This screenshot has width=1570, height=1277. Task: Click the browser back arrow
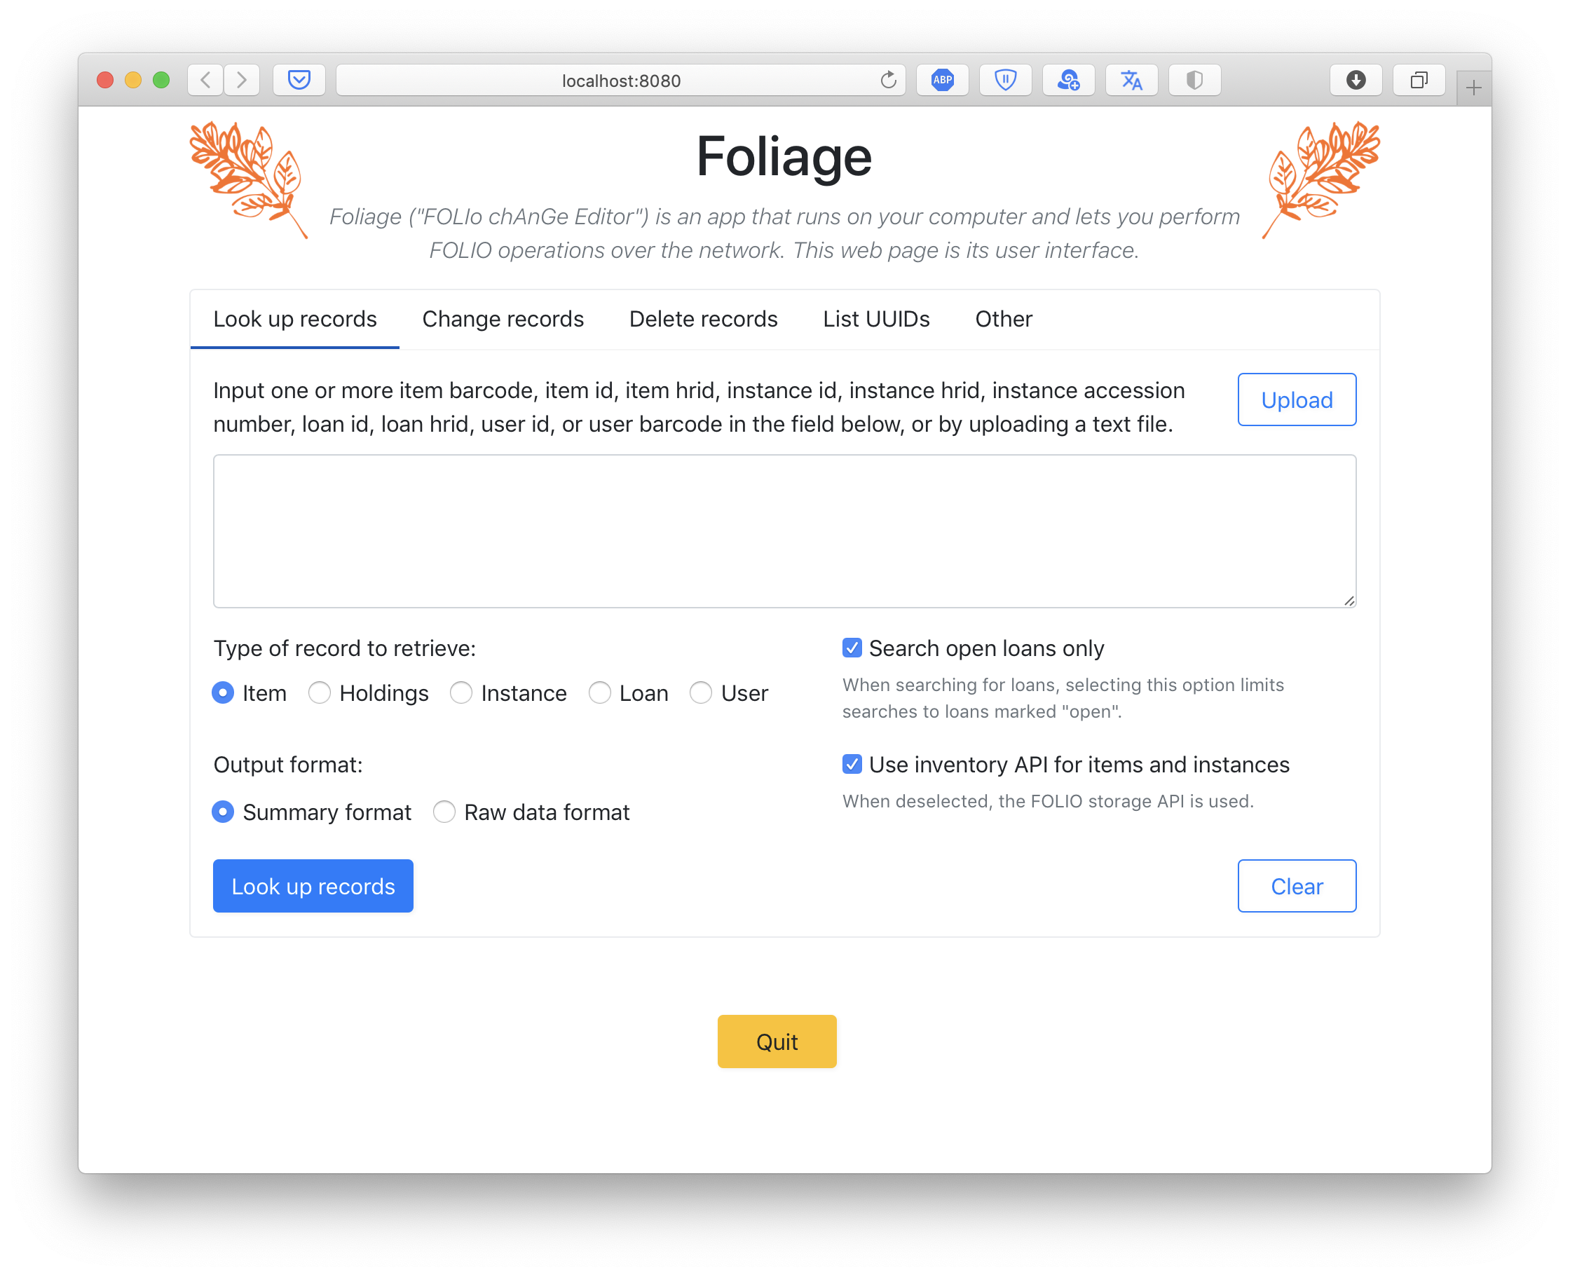point(205,79)
